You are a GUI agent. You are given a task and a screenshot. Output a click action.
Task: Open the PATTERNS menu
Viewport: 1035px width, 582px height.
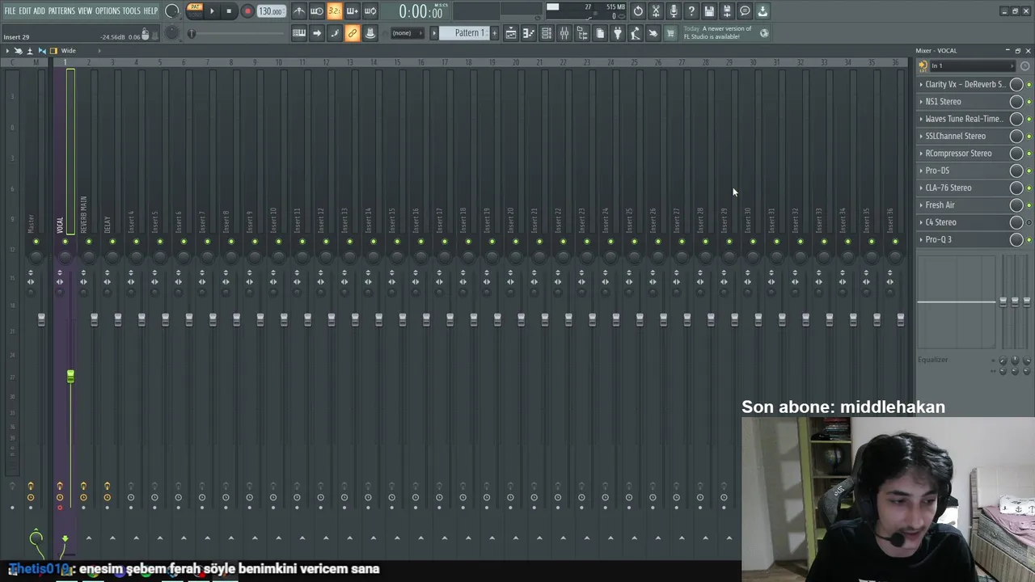click(61, 11)
